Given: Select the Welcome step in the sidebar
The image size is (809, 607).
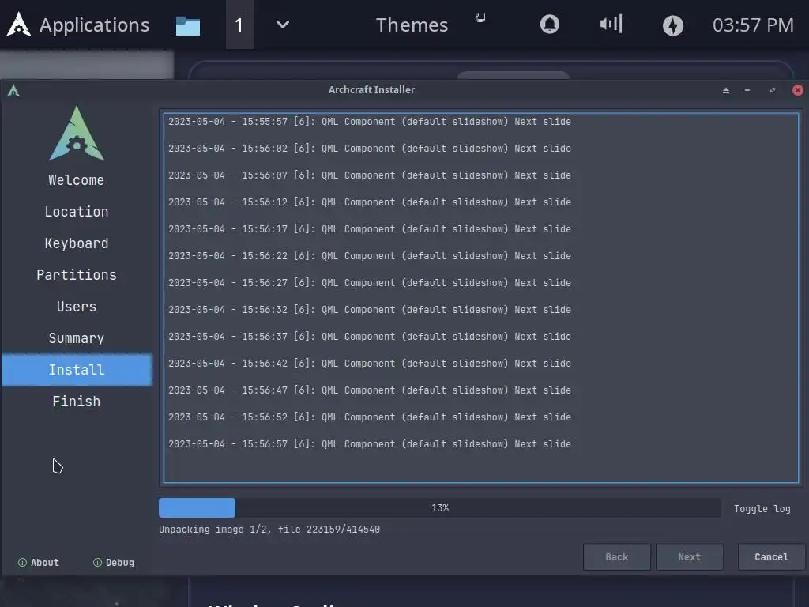Looking at the screenshot, I should click(77, 180).
